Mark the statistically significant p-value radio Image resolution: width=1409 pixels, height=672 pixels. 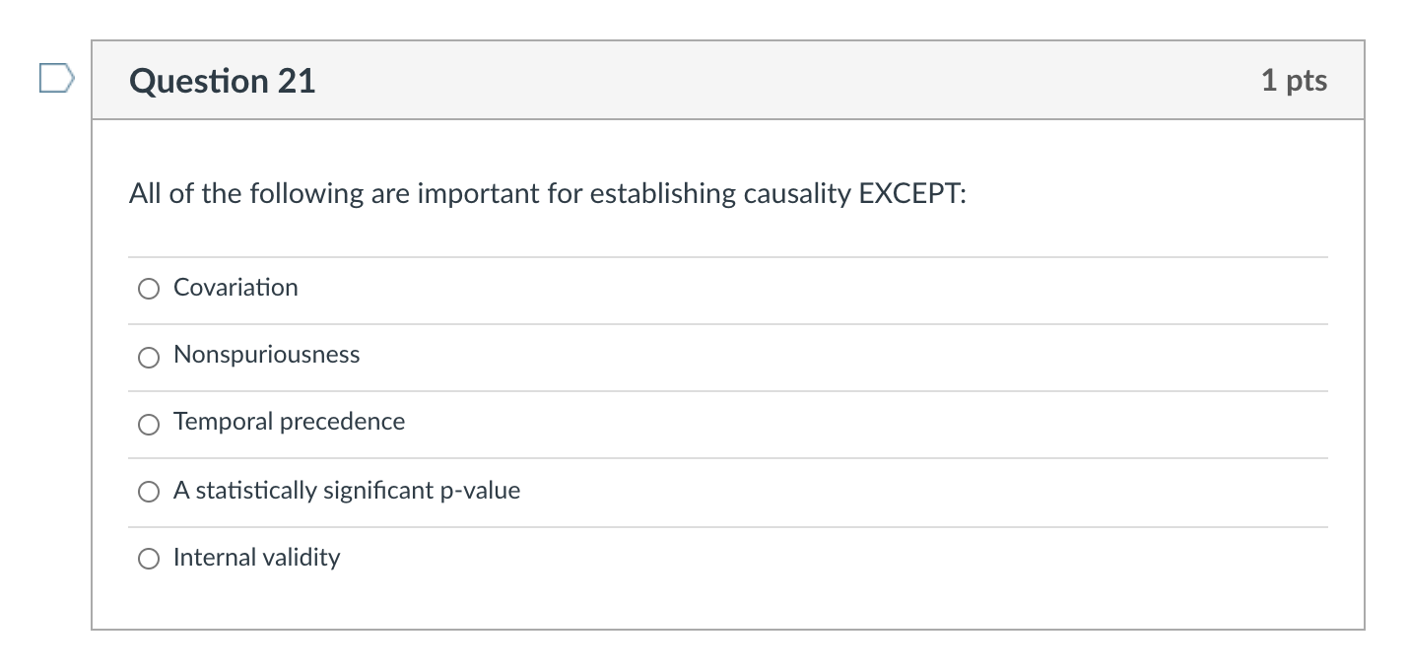click(149, 492)
